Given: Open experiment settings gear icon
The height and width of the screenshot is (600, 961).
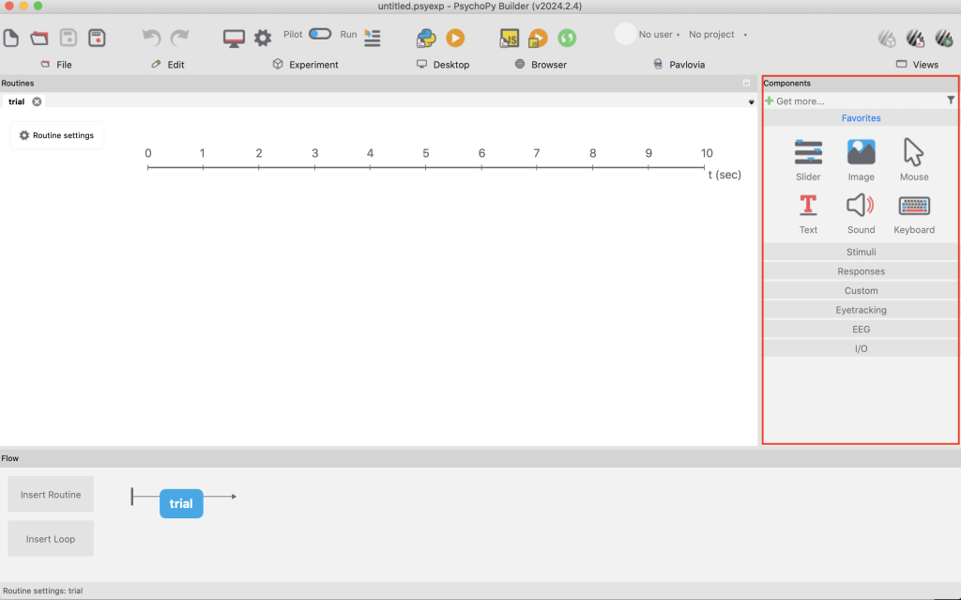Looking at the screenshot, I should [263, 38].
